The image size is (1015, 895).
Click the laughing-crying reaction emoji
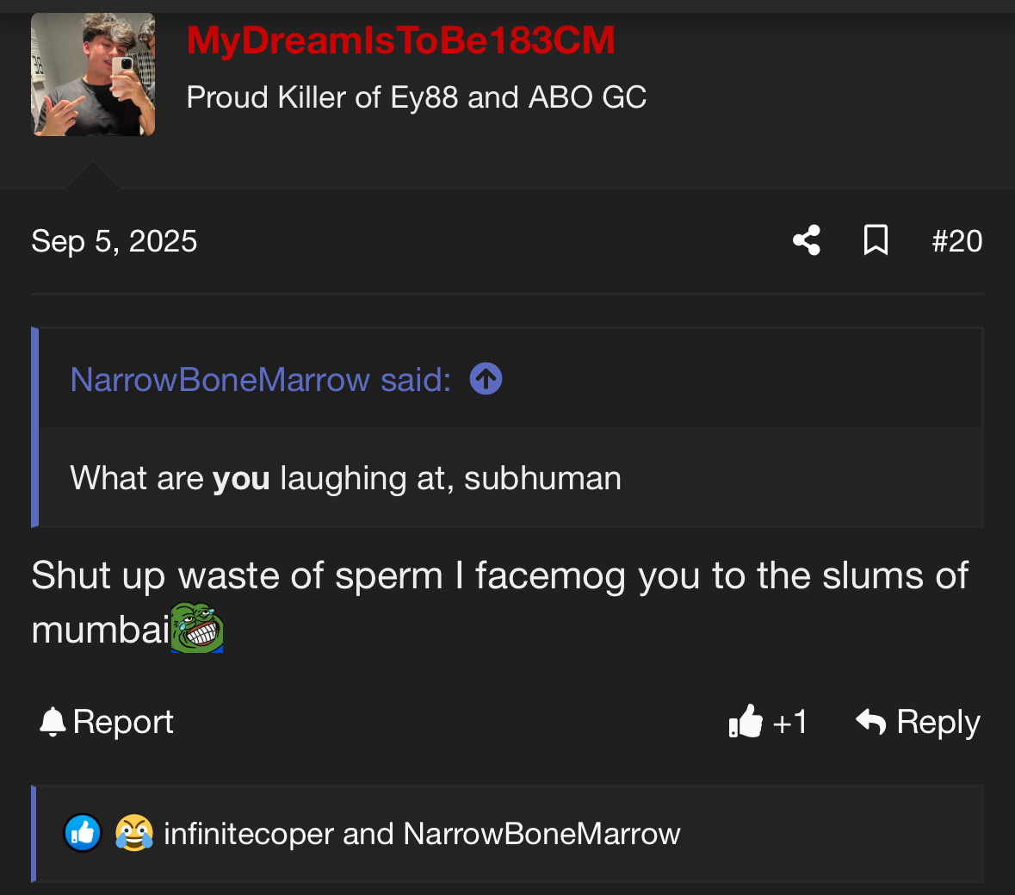click(133, 833)
